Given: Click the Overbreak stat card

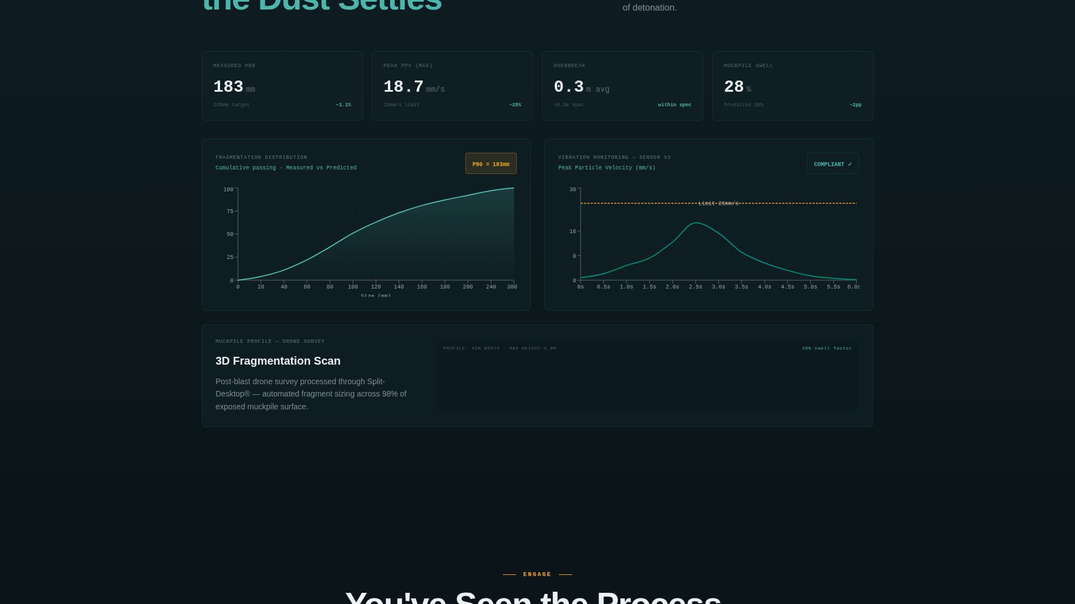Looking at the screenshot, I should coord(622,86).
